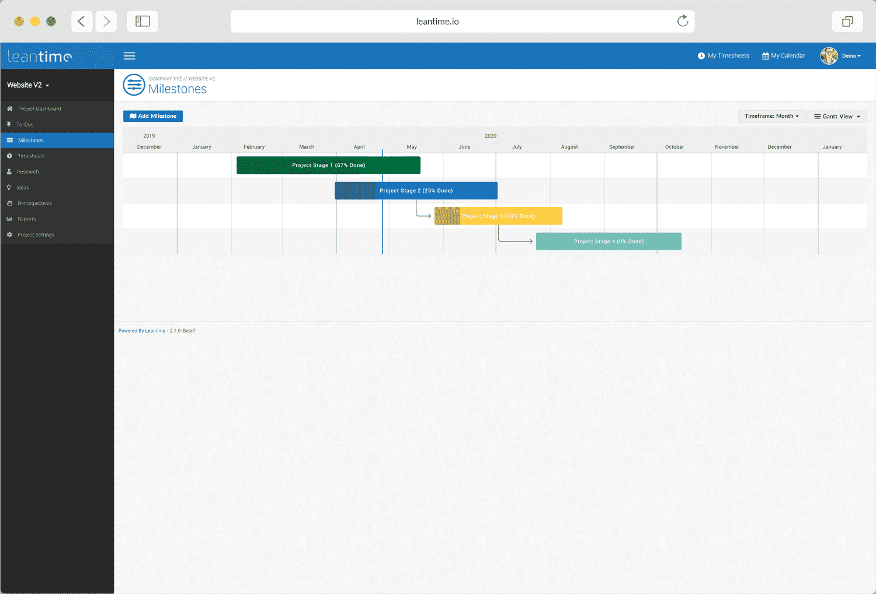Viewport: 876px width, 594px height.
Task: Select the To-Dos pin icon
Action: 10,124
